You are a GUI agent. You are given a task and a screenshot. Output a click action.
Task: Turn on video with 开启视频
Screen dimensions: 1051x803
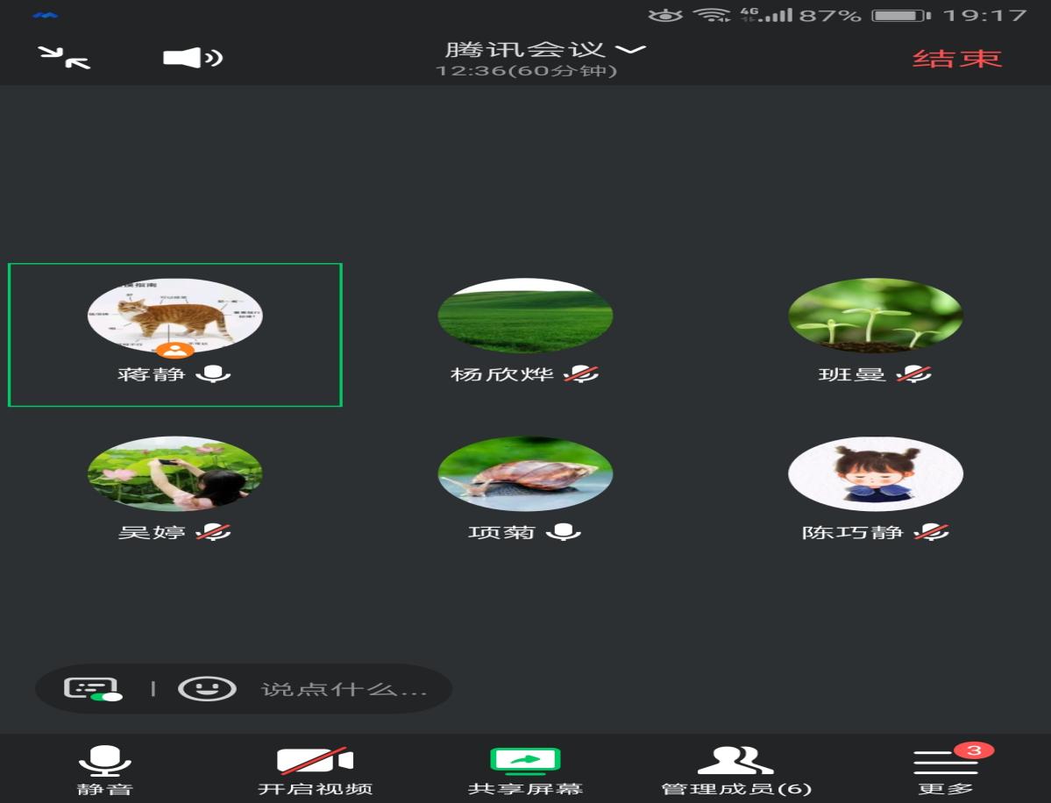click(315, 769)
